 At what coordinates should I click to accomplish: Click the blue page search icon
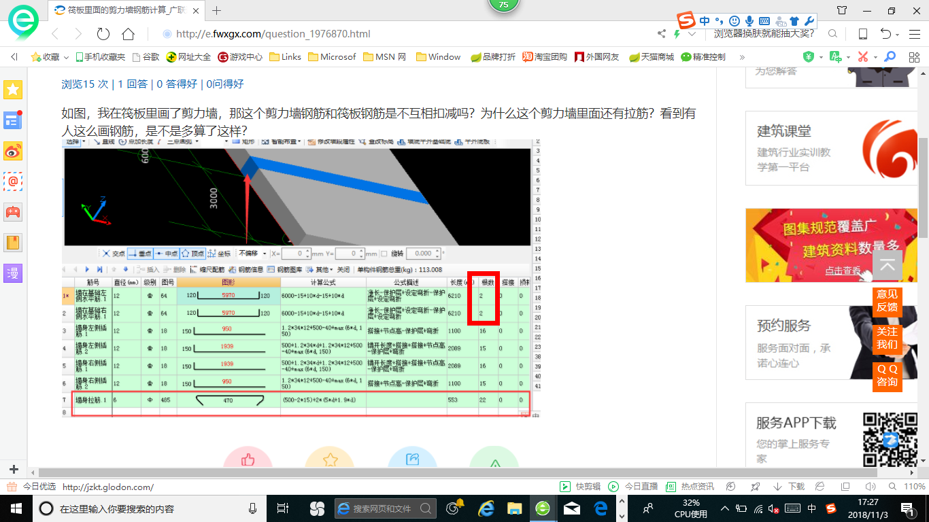pyautogui.click(x=890, y=56)
